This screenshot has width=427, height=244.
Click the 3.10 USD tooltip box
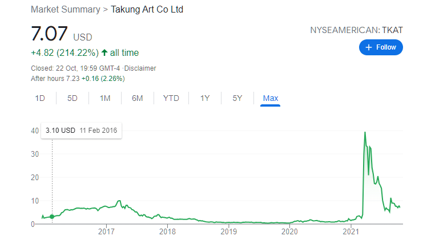81,131
